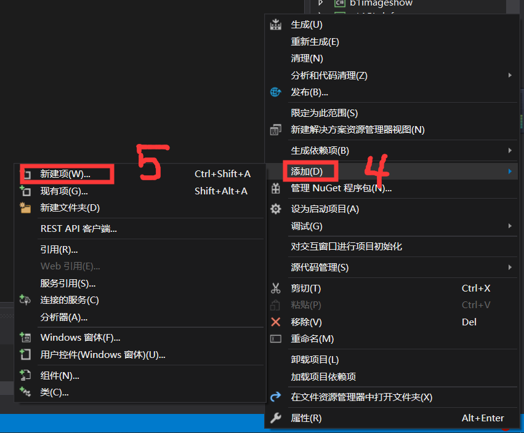Choose 重新生成 from the context menu
The height and width of the screenshot is (433, 524).
[x=314, y=41]
